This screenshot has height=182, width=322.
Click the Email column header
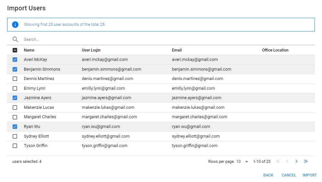pyautogui.click(x=177, y=50)
